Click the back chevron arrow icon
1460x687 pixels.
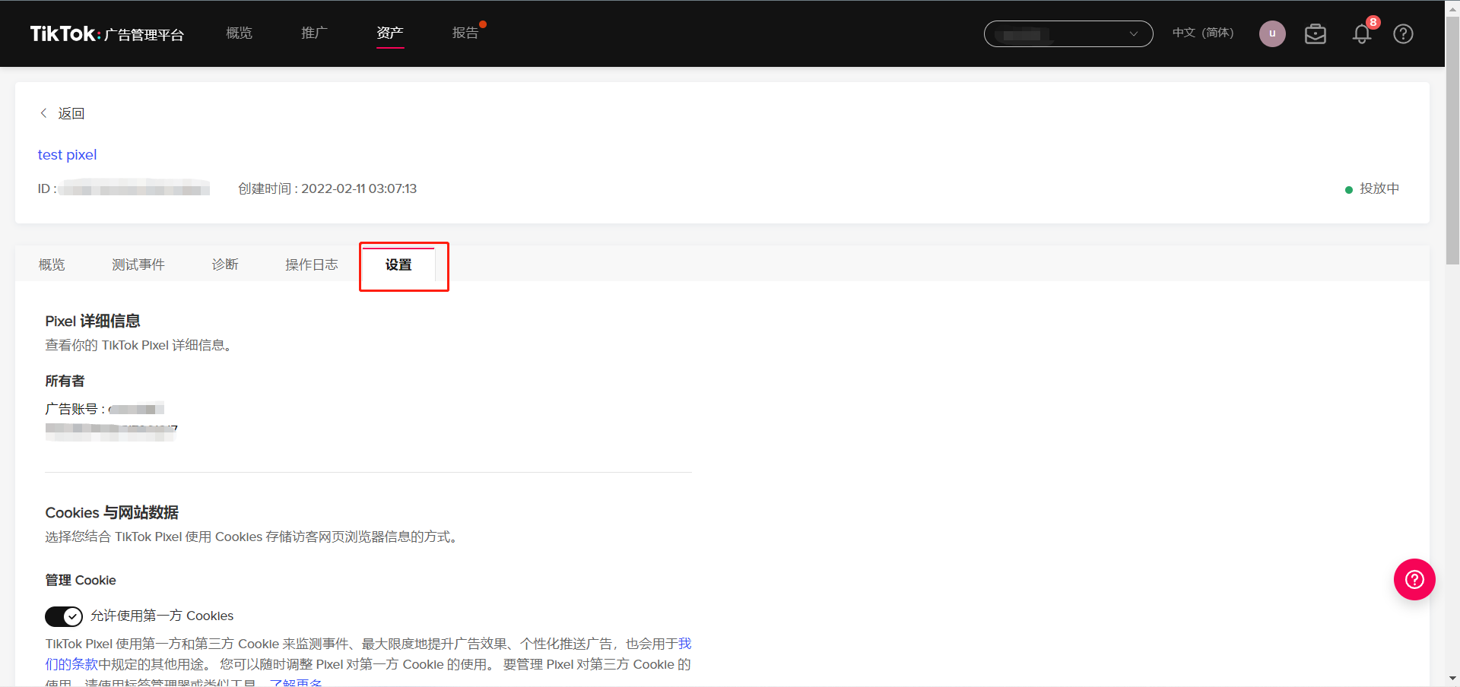click(44, 113)
